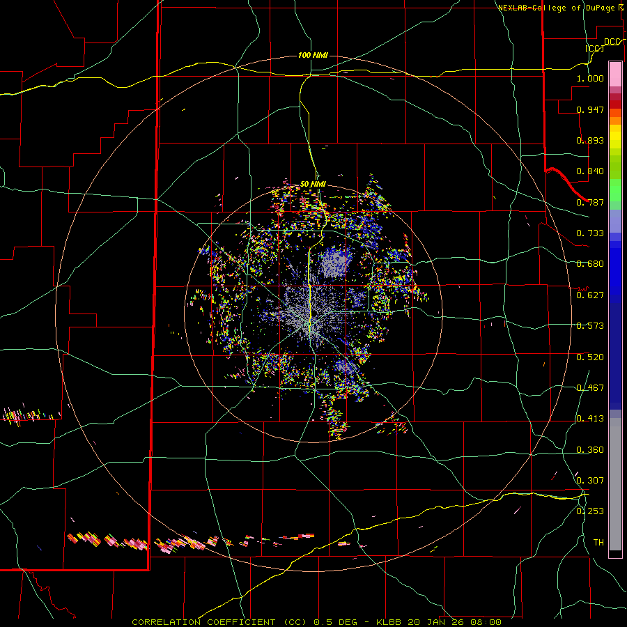The image size is (627, 627).
Task: Pick the bright green swatch on the color bar
Action: 615,190
